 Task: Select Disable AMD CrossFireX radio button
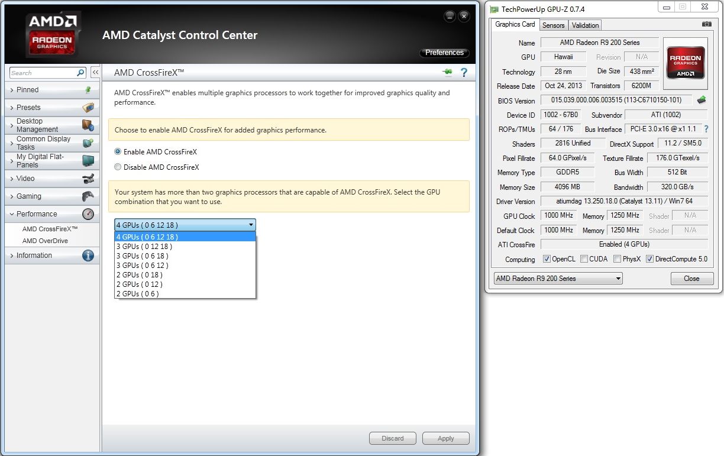click(118, 167)
